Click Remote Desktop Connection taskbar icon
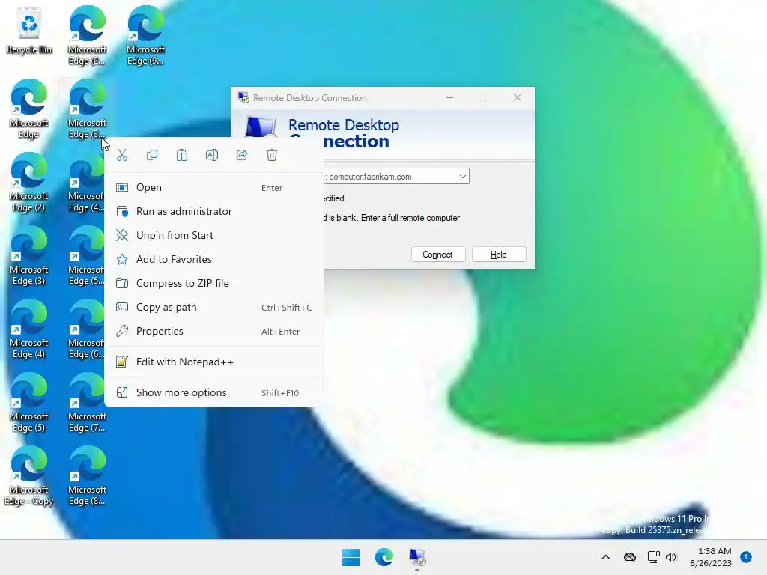Image resolution: width=767 pixels, height=575 pixels. click(417, 557)
